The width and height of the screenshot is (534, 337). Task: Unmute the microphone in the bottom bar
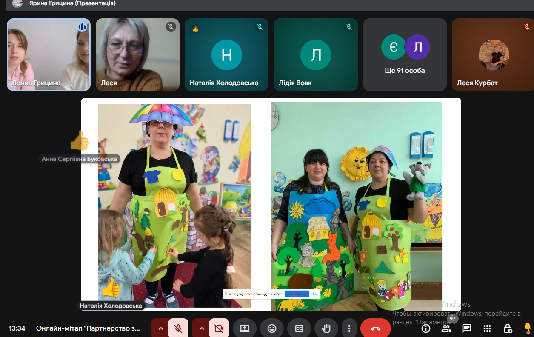[178, 328]
